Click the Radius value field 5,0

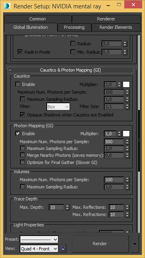point(111,44)
